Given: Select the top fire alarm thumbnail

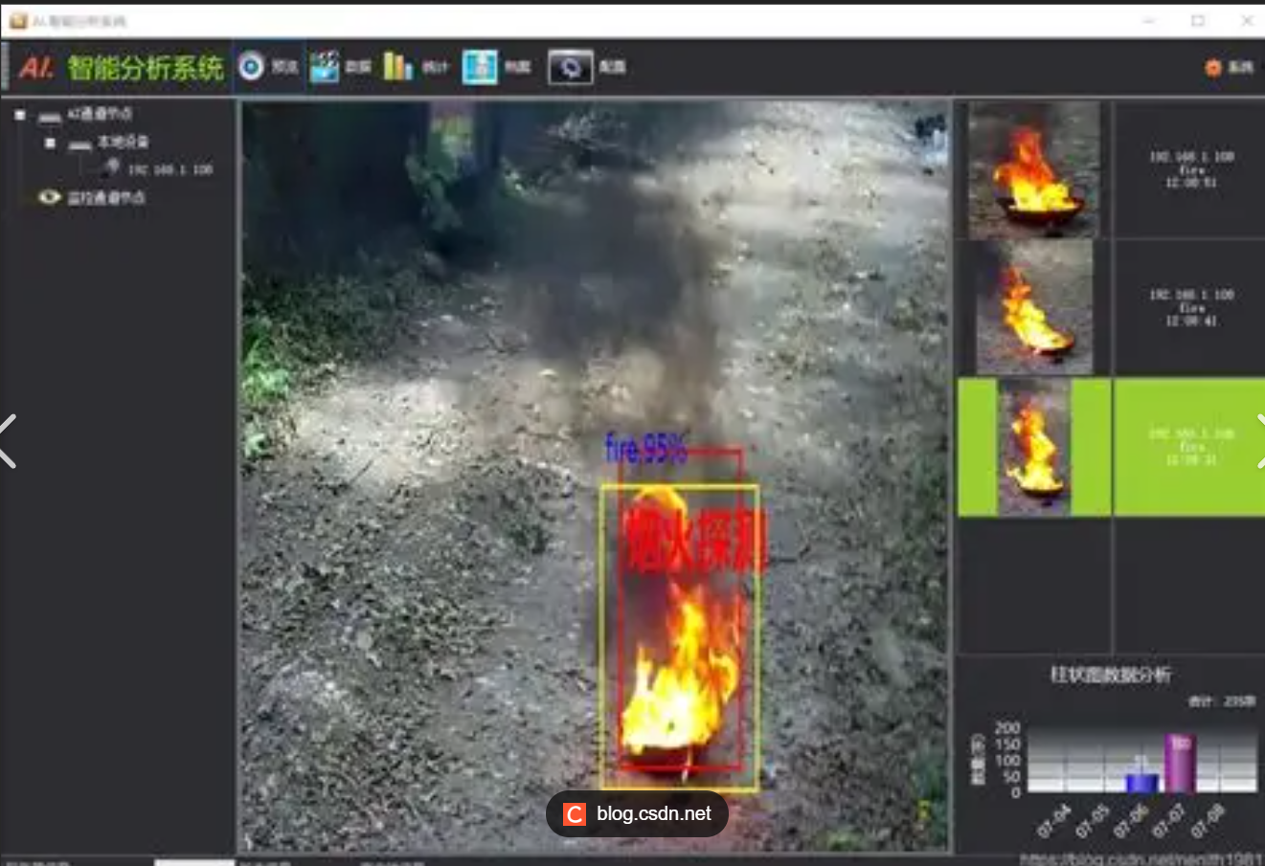Looking at the screenshot, I should (x=1034, y=170).
